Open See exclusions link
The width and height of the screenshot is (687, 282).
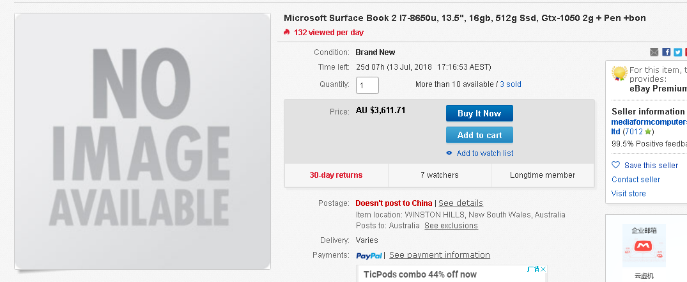point(451,226)
